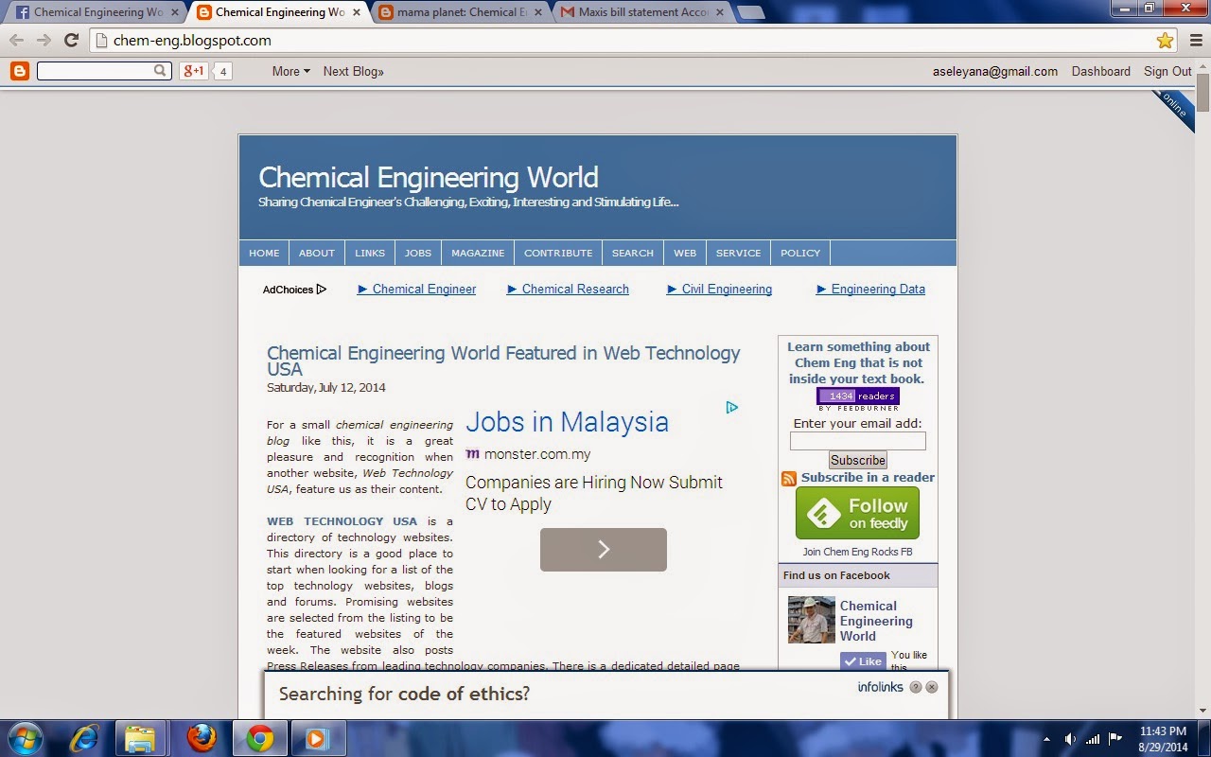This screenshot has height=757, width=1211.
Task: Click Next Blog link
Action: [353, 71]
